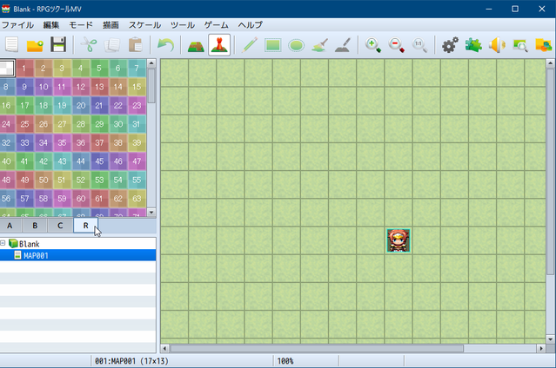Click map vertical scrollbar up arrow
The image size is (556, 368).
pyautogui.click(x=550, y=63)
